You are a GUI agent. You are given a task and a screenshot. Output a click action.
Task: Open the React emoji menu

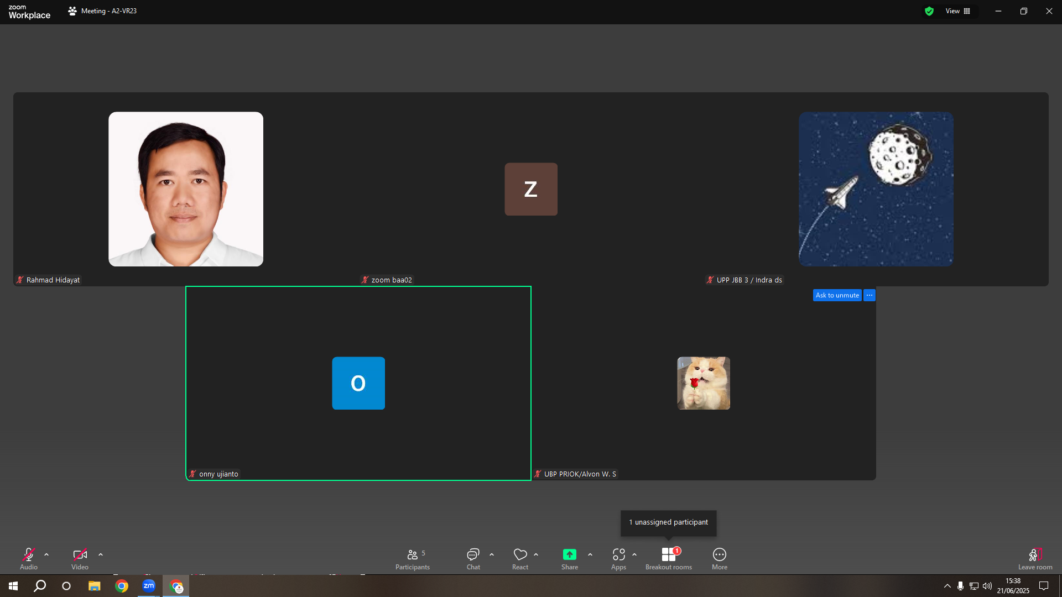click(520, 558)
